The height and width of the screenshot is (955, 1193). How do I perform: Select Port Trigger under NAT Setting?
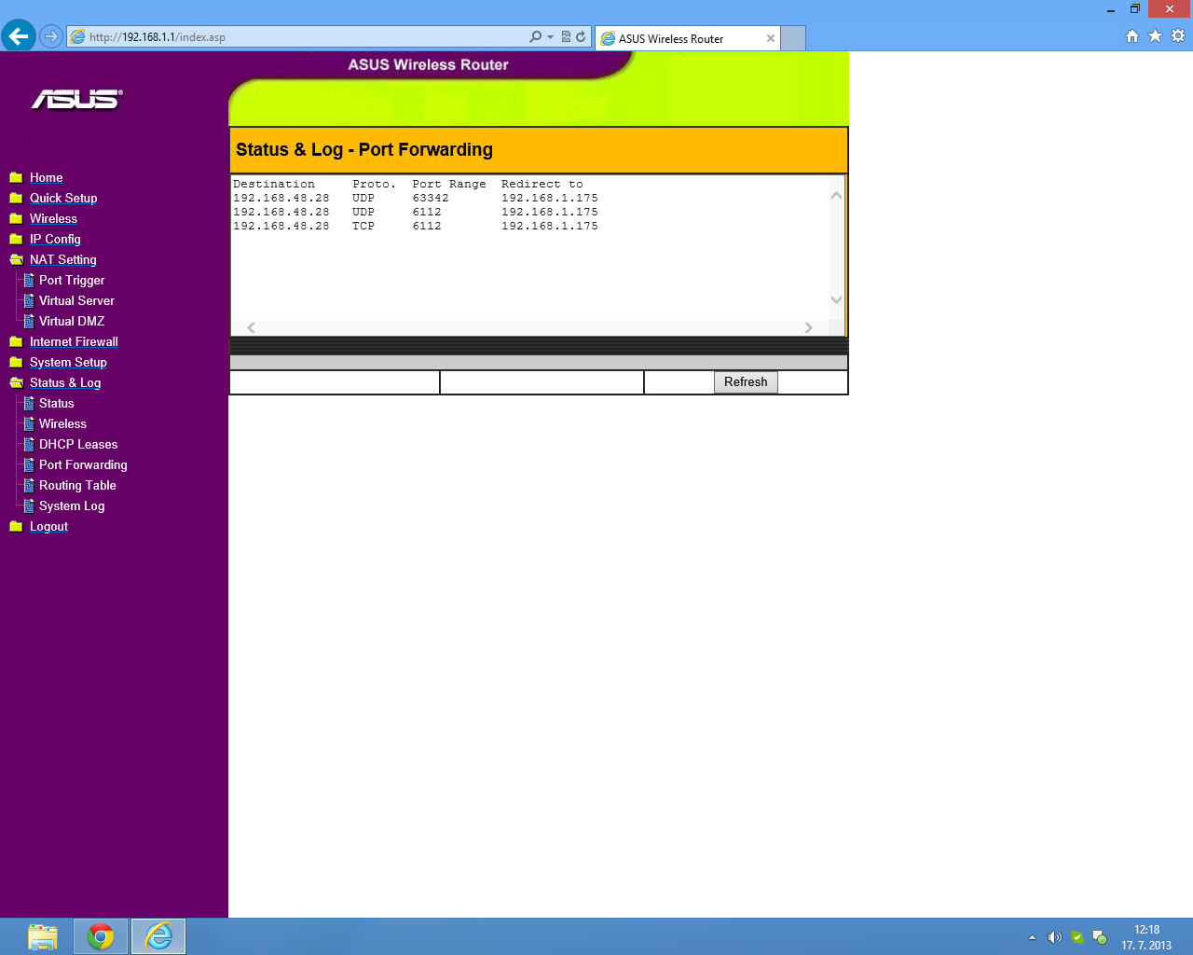[x=72, y=280]
